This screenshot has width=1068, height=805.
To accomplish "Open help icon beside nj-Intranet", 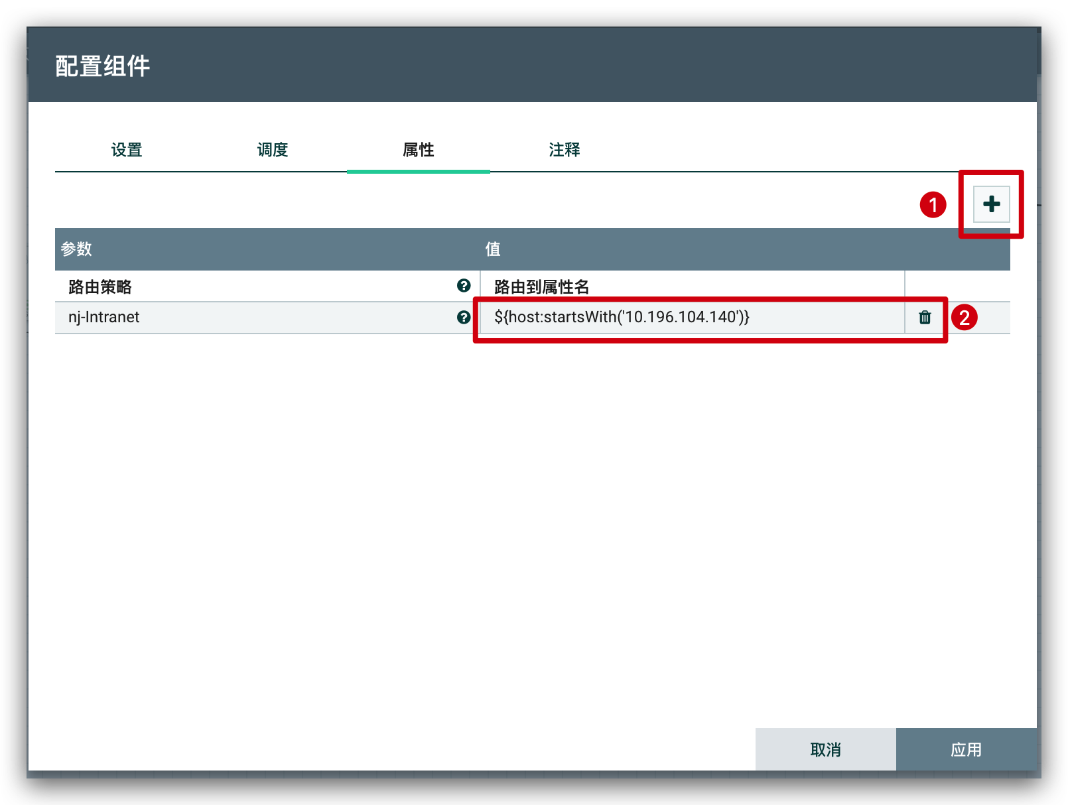I will 464,318.
